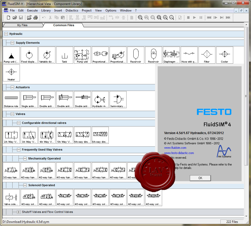
Task: Click the Cut scissors icon
Action: (x=50, y=18)
